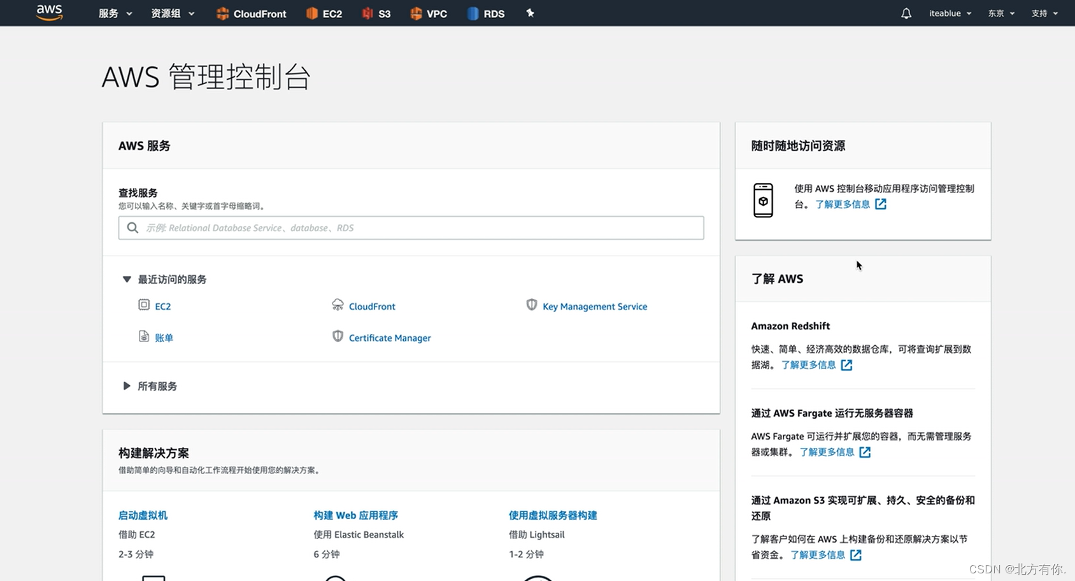Open the 支持 support dropdown

coord(1044,13)
